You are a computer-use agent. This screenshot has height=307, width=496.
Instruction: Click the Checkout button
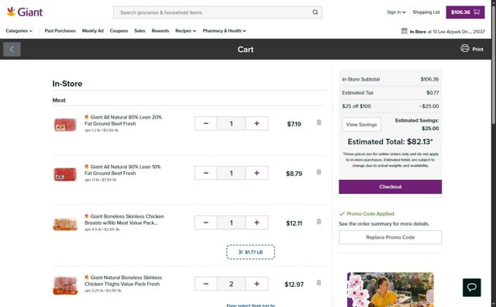coord(391,187)
